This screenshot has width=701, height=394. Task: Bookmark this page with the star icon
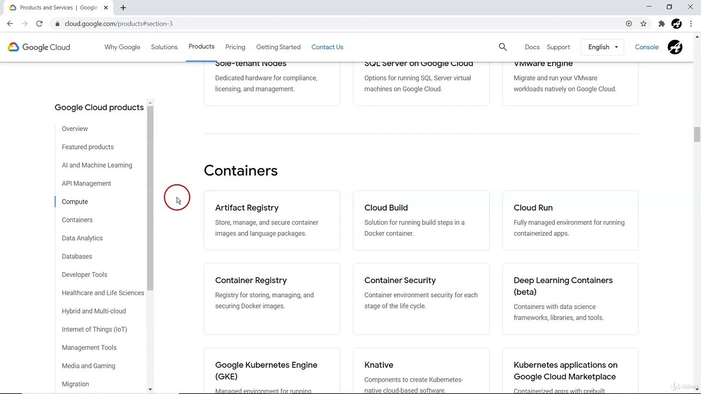pyautogui.click(x=643, y=24)
